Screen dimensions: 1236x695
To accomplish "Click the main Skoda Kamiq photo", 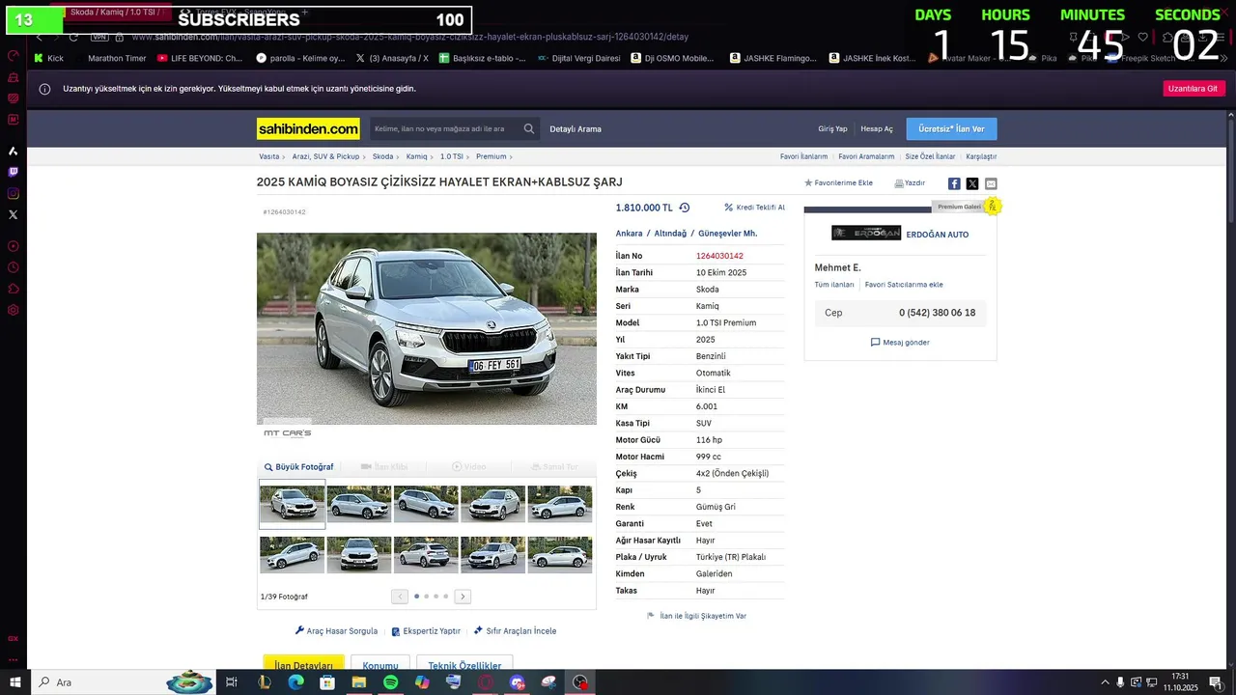I will pyautogui.click(x=427, y=328).
